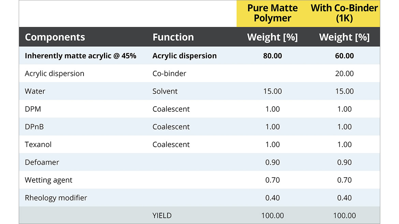Click the Function column header

(173, 37)
